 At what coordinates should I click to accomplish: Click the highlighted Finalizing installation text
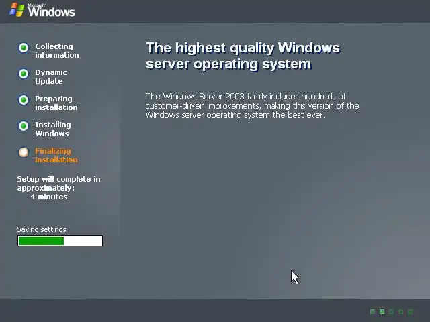pos(56,155)
